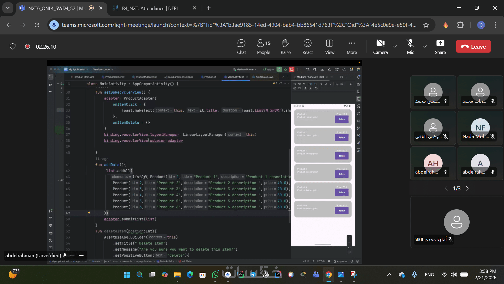This screenshot has width=504, height=284.
Task: Open WhatsApp from the taskbar
Action: [215, 275]
